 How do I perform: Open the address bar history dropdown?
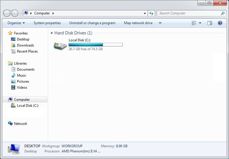(145, 13)
